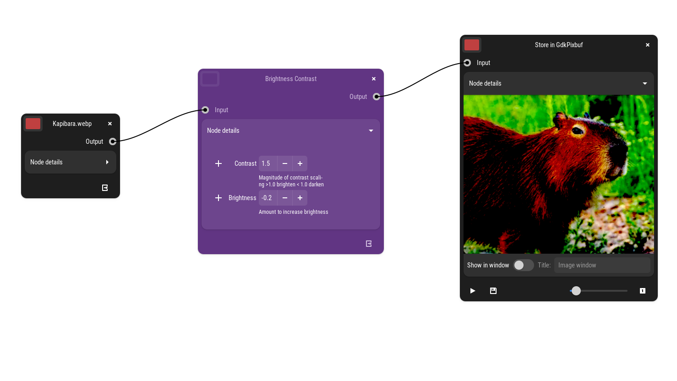
Task: Click the export icon in Brightness Contrast node
Action: (369, 244)
